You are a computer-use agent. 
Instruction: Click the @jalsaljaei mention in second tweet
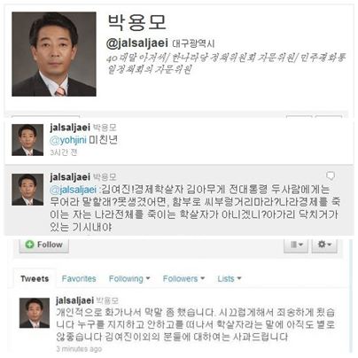pyautogui.click(x=74, y=190)
